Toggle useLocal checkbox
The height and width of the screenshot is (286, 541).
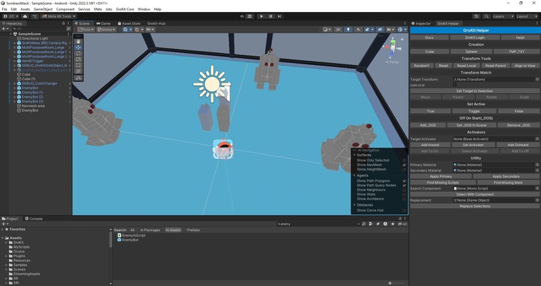pyautogui.click(x=454, y=85)
